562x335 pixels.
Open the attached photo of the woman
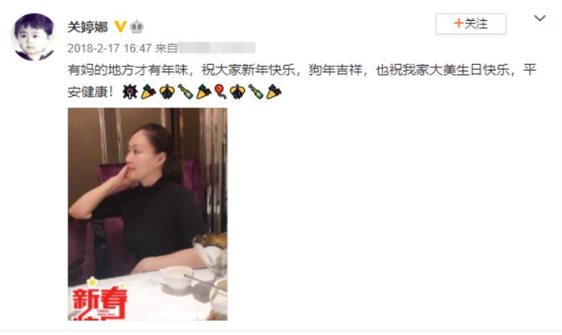[x=148, y=214]
